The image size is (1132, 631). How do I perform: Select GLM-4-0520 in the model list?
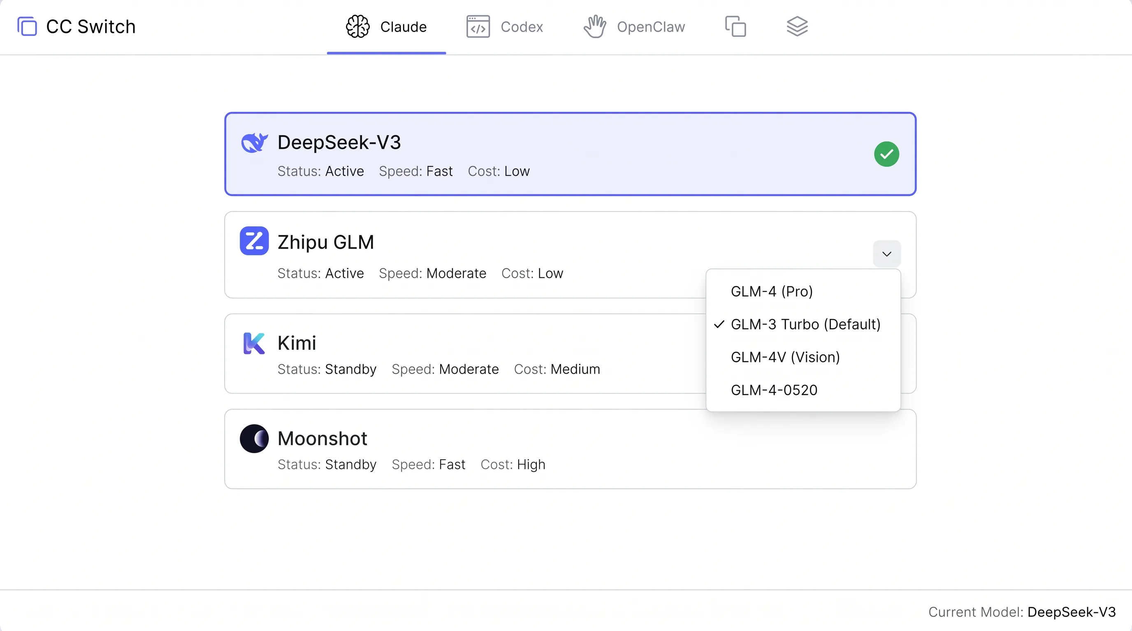click(803, 390)
